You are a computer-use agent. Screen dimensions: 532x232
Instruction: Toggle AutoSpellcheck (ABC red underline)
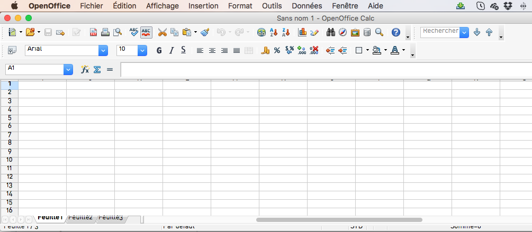click(146, 33)
